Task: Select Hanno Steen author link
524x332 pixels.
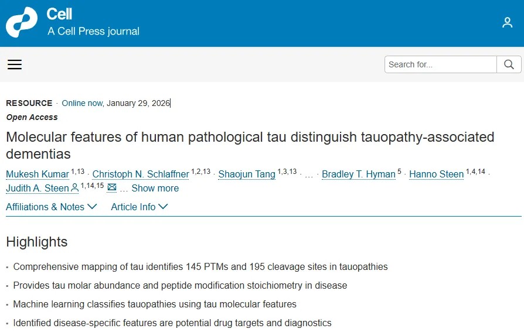Action: click(x=436, y=174)
